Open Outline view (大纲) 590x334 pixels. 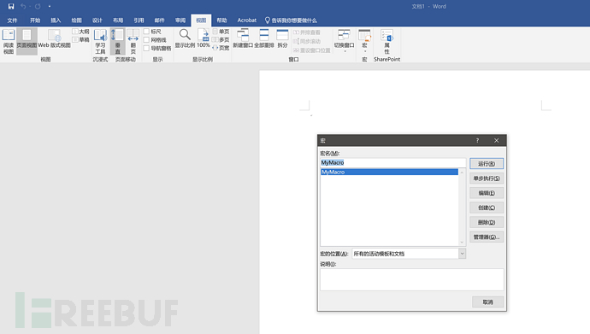81,32
